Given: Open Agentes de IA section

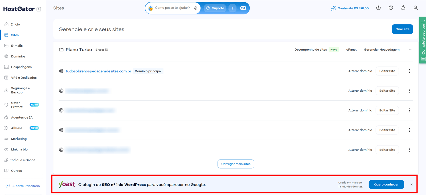Looking at the screenshot, I should point(22,117).
